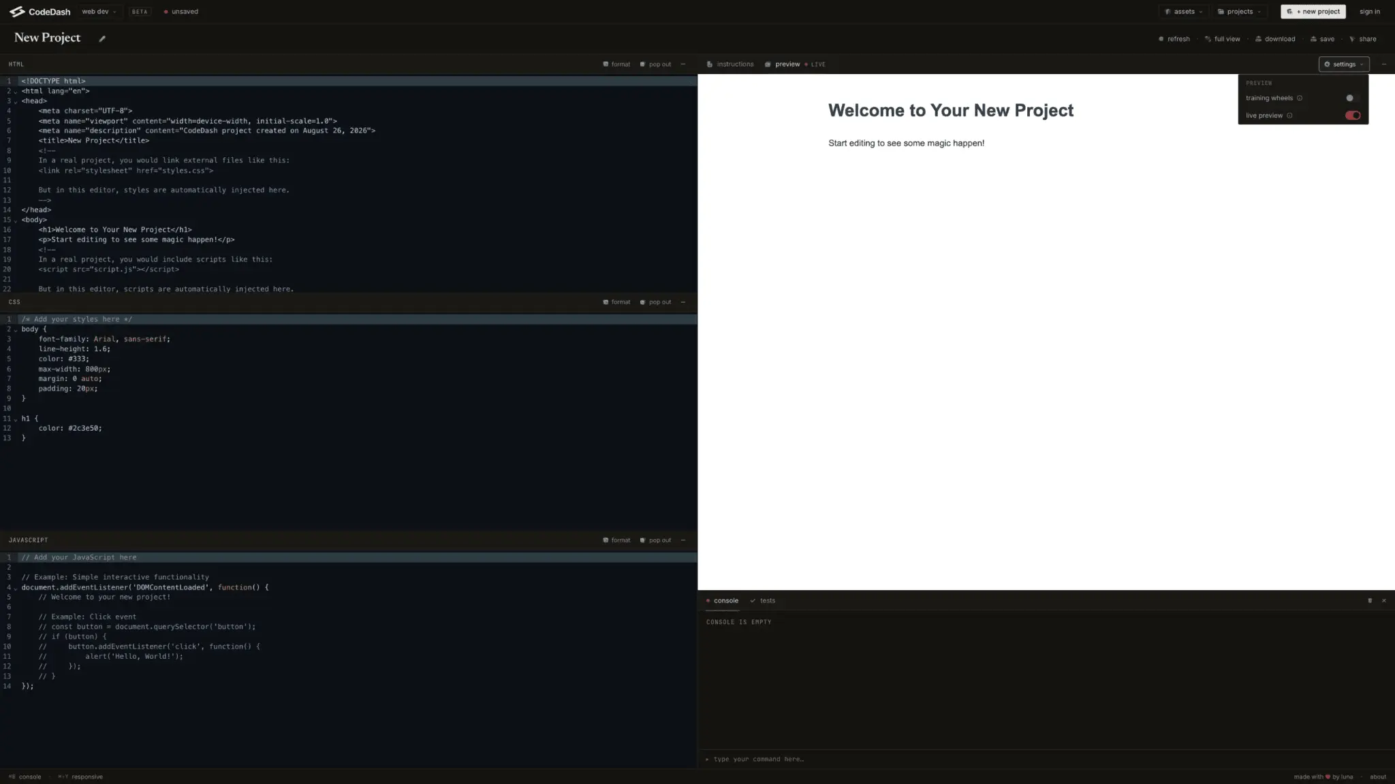
Task: Pop out the CSS editor
Action: (x=655, y=302)
